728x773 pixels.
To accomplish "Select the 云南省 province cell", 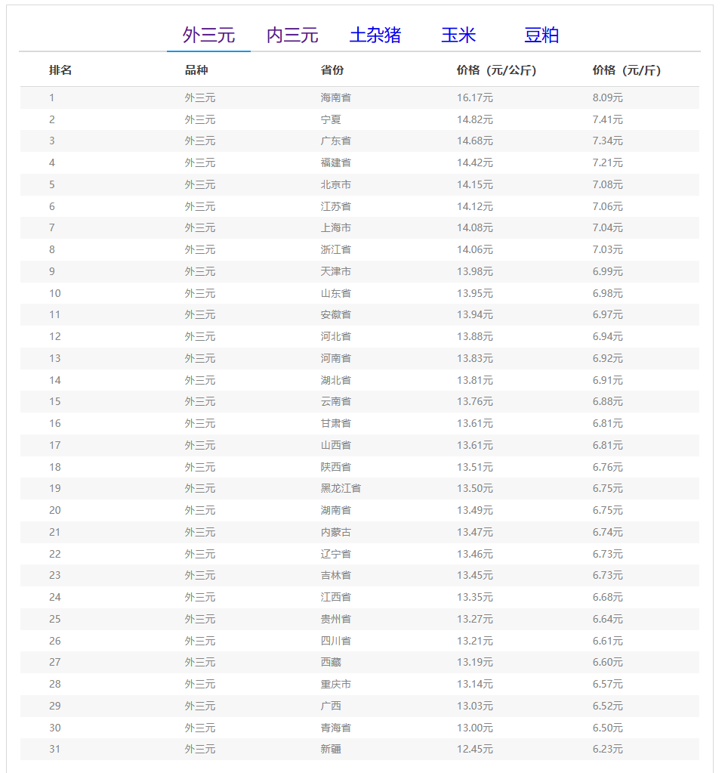I will tap(336, 401).
